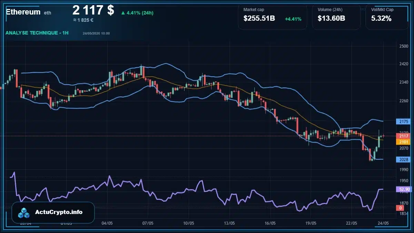Click the +4.41% market cap change
This screenshot has height=233, width=414.
coord(293,19)
